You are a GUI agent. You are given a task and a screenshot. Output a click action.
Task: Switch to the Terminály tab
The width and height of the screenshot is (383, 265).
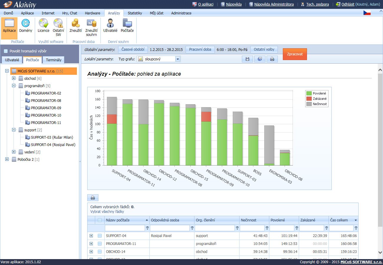[54, 60]
